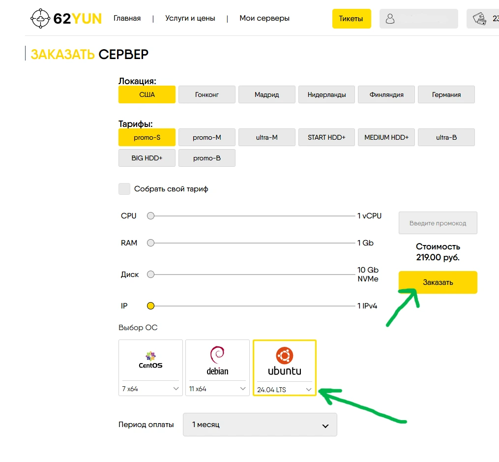This screenshot has height=462, width=499.
Task: Open the Тикеты button
Action: (x=351, y=19)
